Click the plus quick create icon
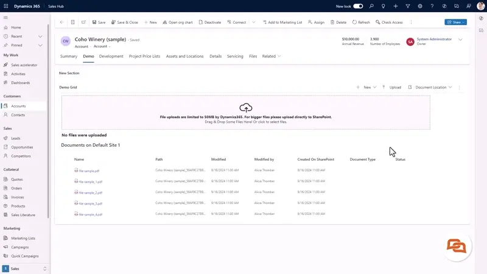Screen dimensions: 487x274 (395, 6)
